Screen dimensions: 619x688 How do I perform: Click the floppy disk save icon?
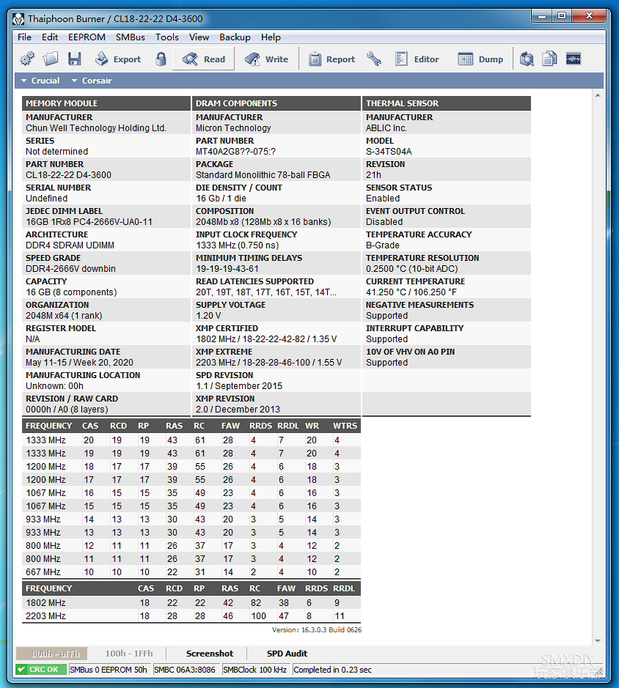[75, 59]
